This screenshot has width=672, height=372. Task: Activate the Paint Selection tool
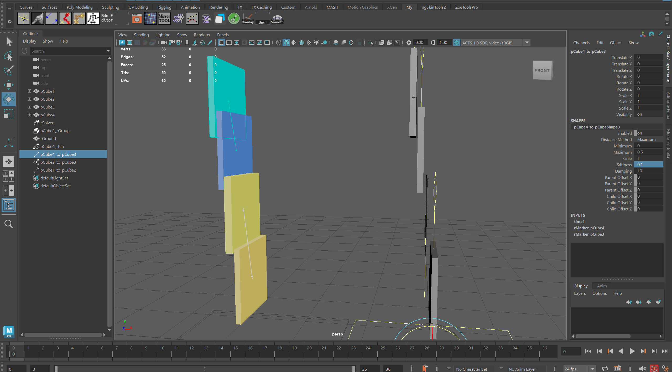(8, 70)
